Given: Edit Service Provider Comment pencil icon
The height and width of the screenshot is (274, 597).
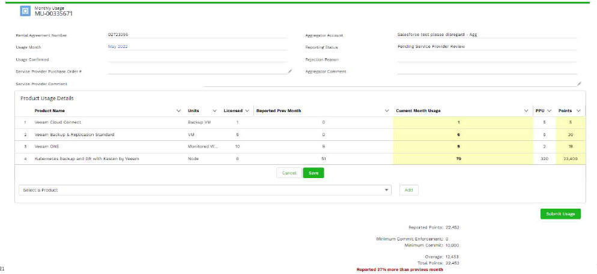Looking at the screenshot, I should pos(579,83).
